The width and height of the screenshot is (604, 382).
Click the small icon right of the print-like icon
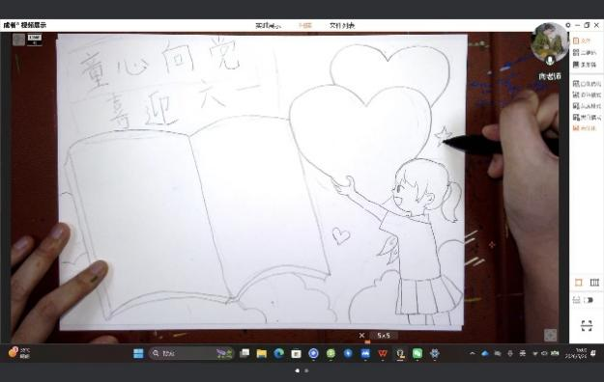[589, 300]
